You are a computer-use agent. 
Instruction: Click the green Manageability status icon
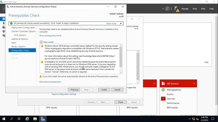click(x=163, y=89)
